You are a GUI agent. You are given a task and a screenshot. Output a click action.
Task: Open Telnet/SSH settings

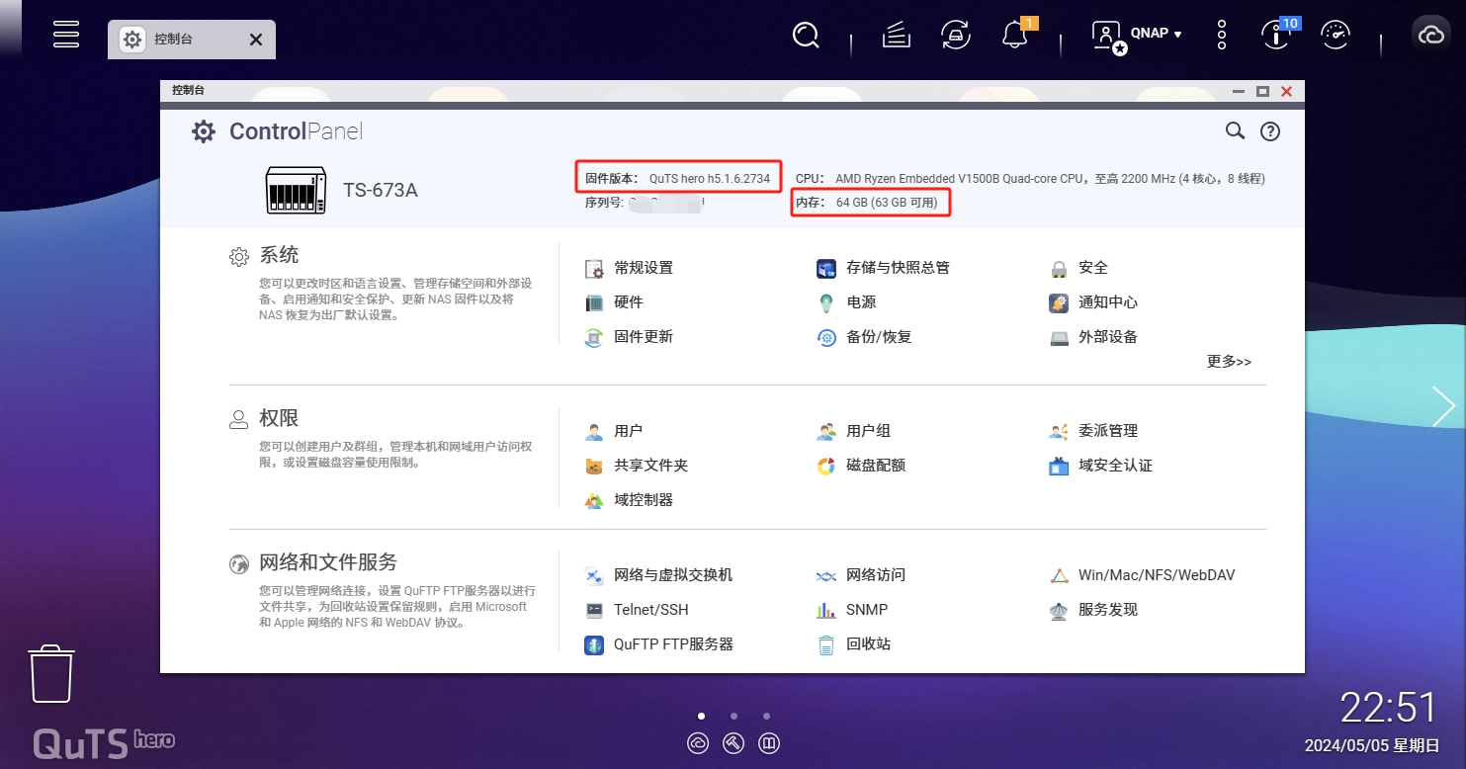[637, 610]
